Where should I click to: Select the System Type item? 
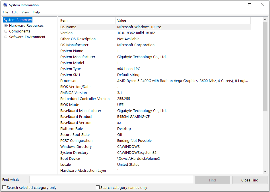pos(71,69)
